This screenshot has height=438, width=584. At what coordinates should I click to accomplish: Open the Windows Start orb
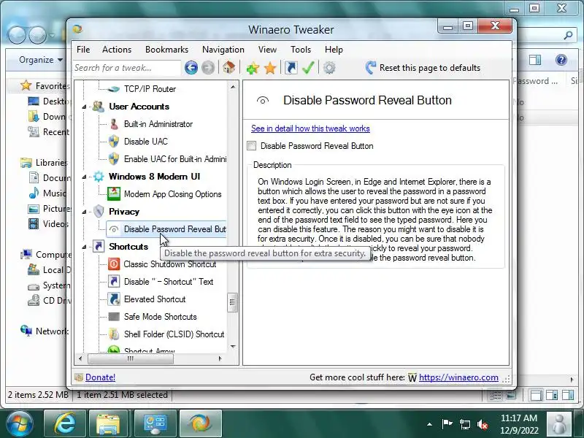(19, 424)
